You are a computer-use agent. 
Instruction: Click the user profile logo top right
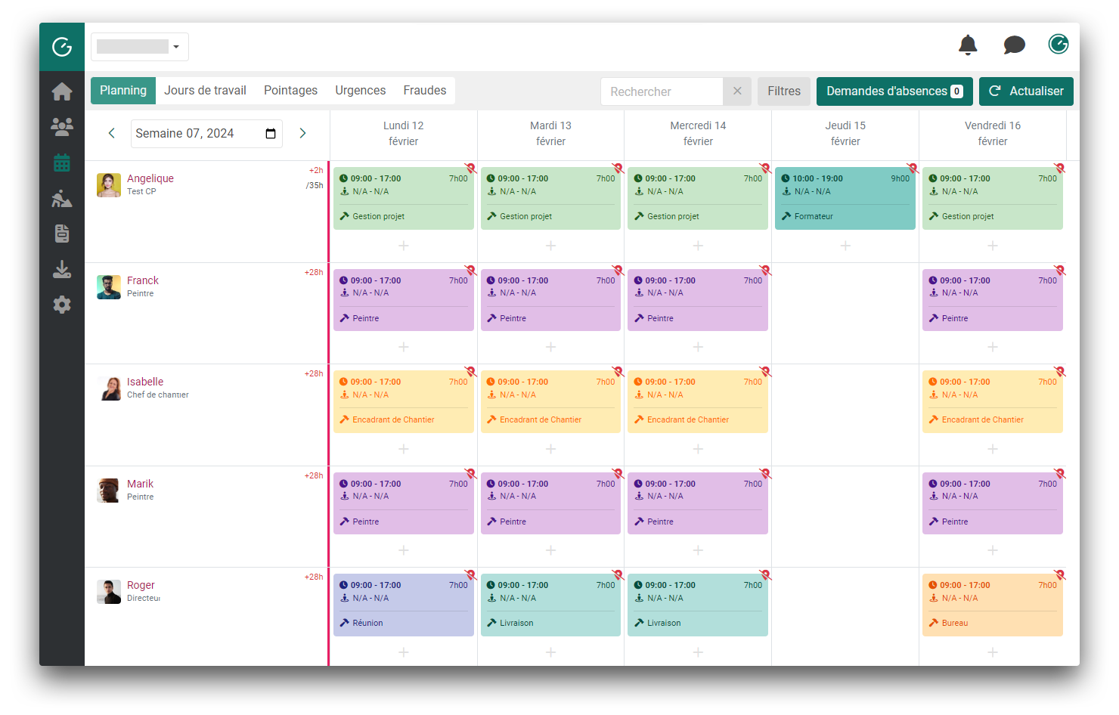coord(1058,45)
